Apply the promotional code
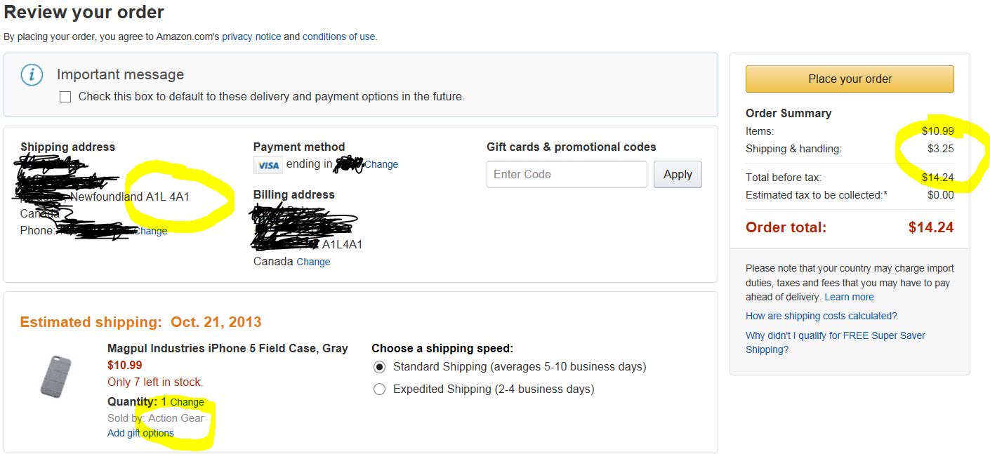Screen dimensions: 990x454 pyautogui.click(x=678, y=175)
